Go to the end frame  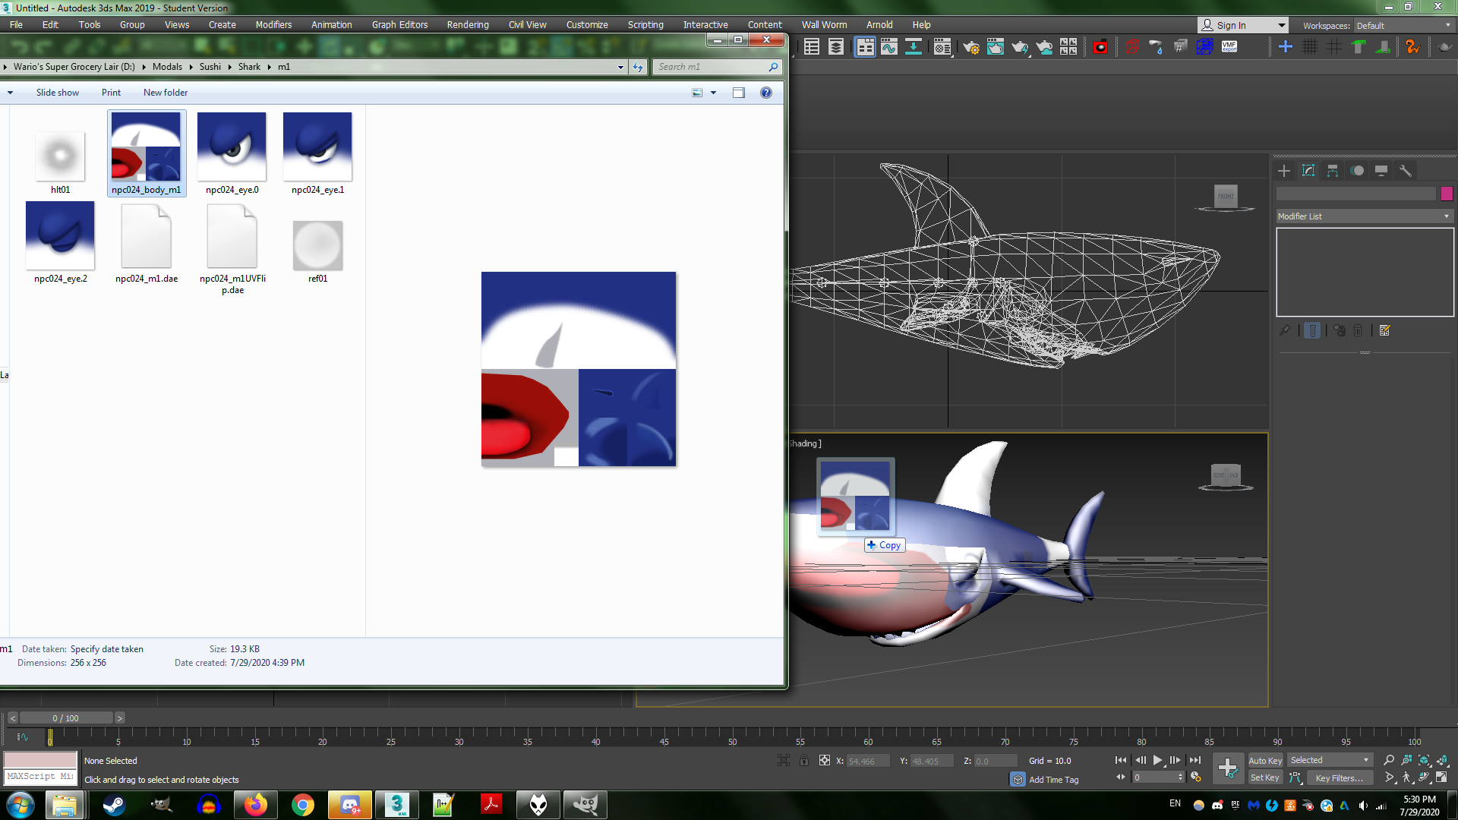pyautogui.click(x=1195, y=760)
